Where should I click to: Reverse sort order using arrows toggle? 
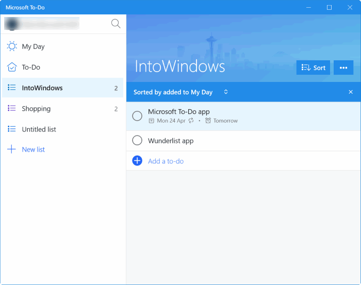click(226, 92)
